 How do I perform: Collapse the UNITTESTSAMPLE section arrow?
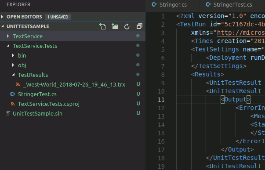[x=2, y=26]
